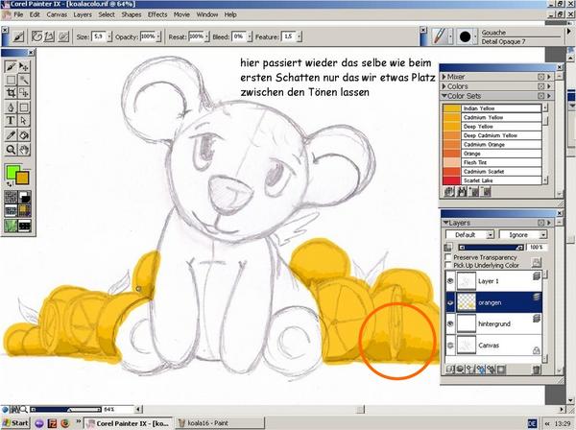Select the Layer Adjuster tool

pos(24,66)
